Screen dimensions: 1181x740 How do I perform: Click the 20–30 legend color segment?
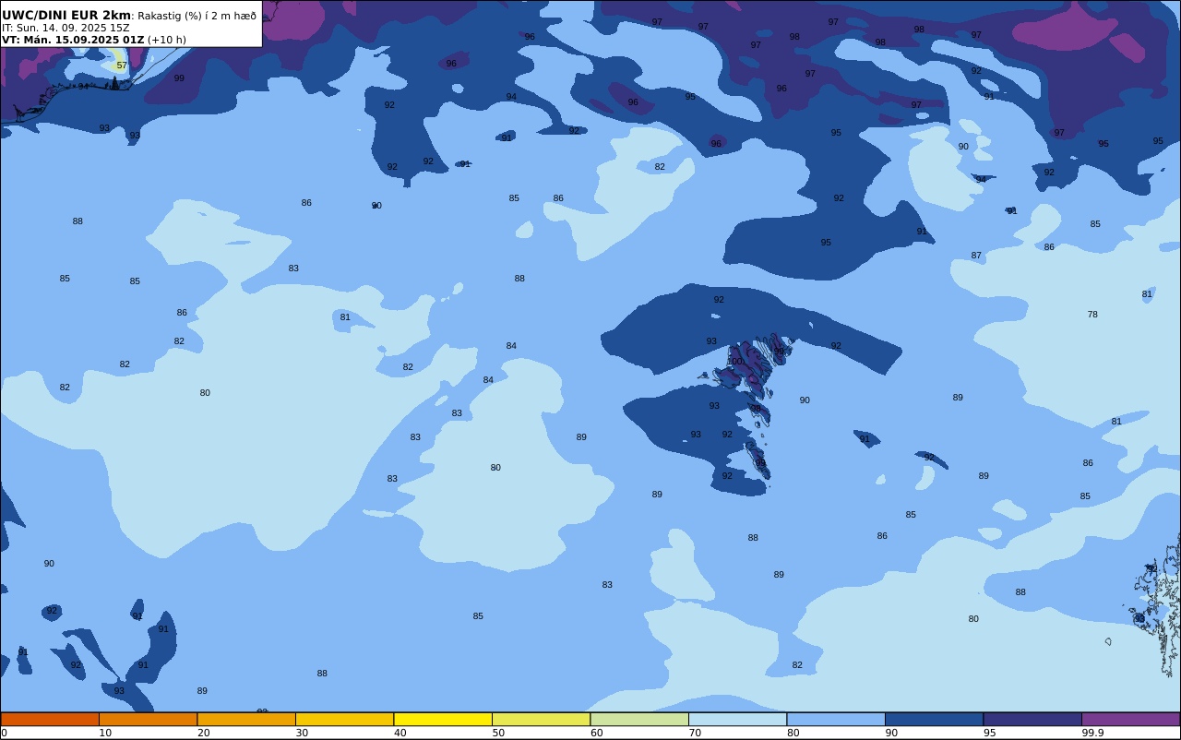pos(246,719)
